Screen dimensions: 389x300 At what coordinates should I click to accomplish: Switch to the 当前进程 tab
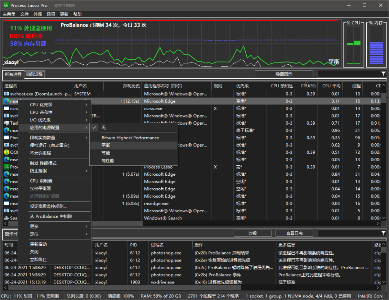(x=34, y=74)
